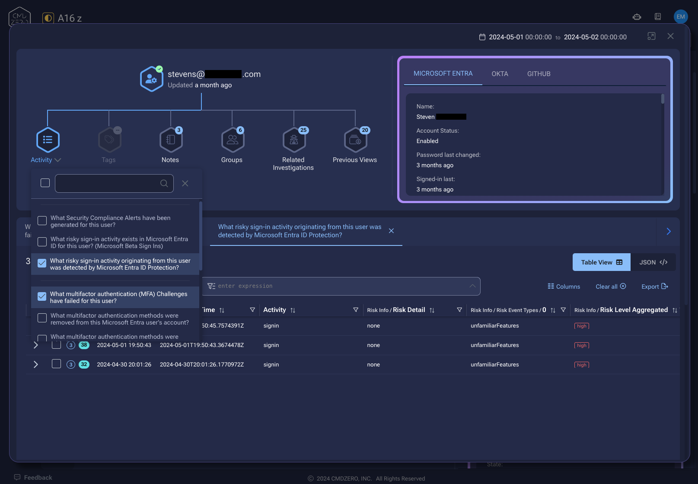Click the Feedback chat icon
The height and width of the screenshot is (484, 698).
tap(17, 477)
